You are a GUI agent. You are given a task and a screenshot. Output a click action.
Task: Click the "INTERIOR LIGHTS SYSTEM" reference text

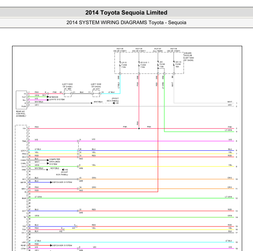57,98
